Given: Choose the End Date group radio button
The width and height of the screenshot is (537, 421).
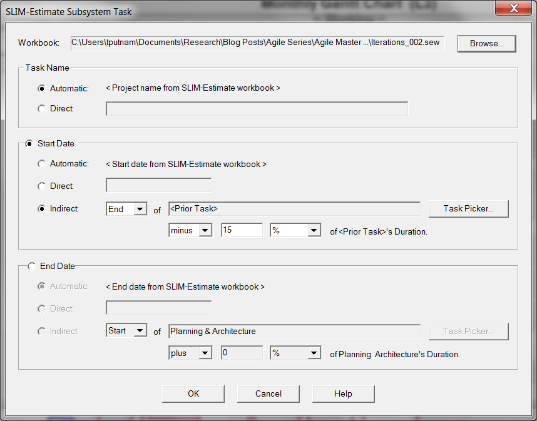Looking at the screenshot, I should [31, 266].
